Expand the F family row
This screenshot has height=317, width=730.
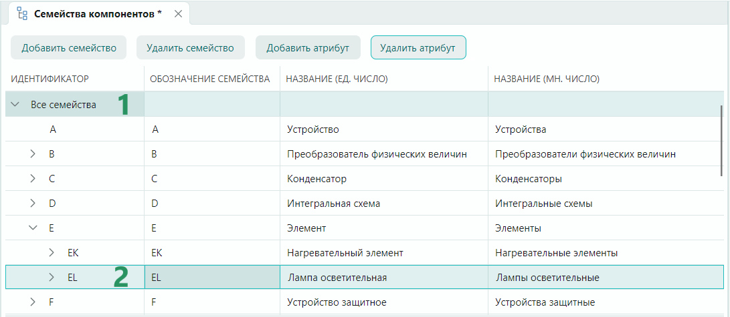point(33,302)
